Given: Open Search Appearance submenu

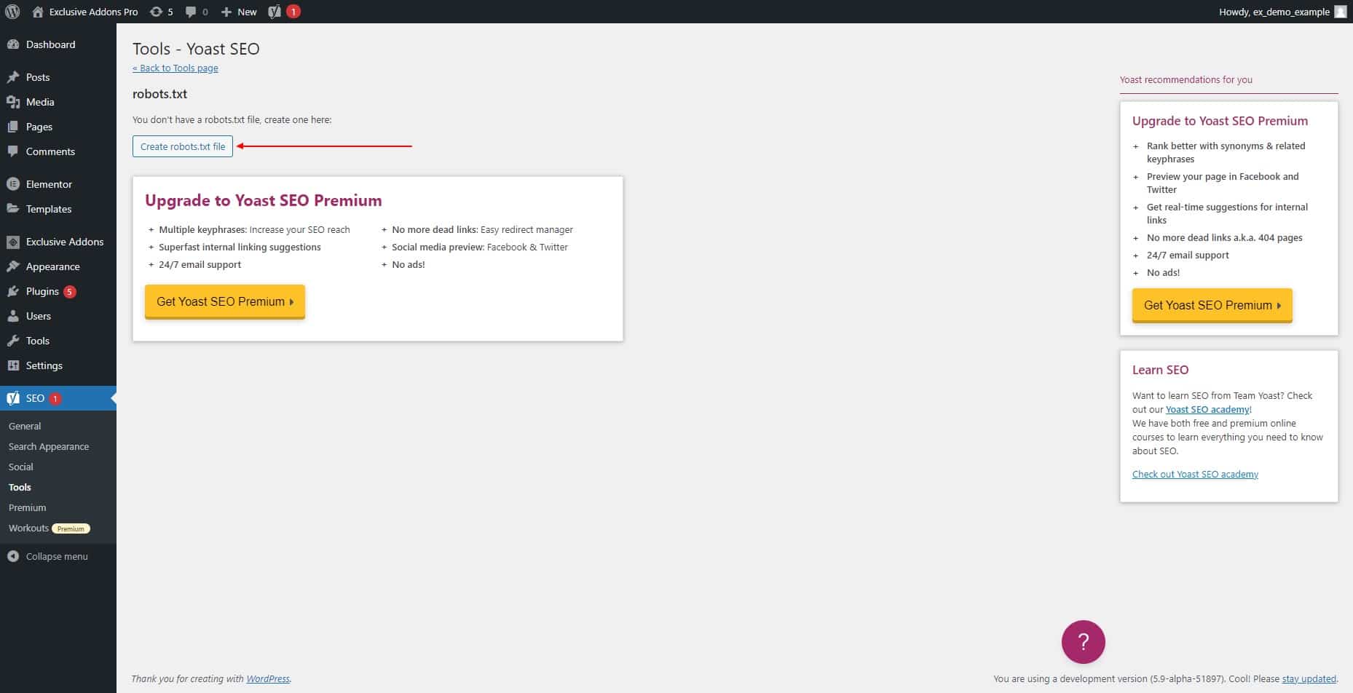Looking at the screenshot, I should [49, 446].
